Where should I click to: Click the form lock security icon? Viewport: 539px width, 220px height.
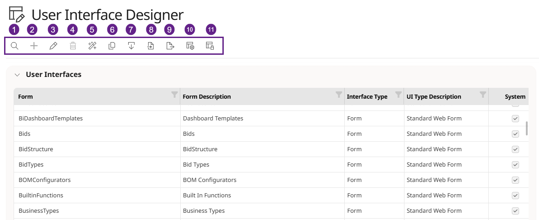[x=210, y=46]
